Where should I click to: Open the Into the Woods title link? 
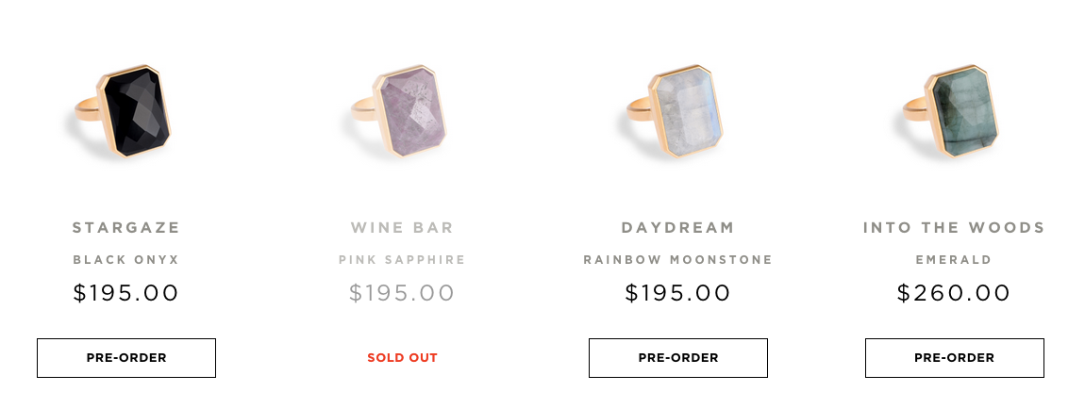[x=954, y=228]
